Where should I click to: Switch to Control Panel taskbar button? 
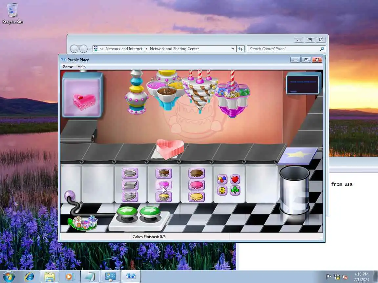tap(110, 276)
